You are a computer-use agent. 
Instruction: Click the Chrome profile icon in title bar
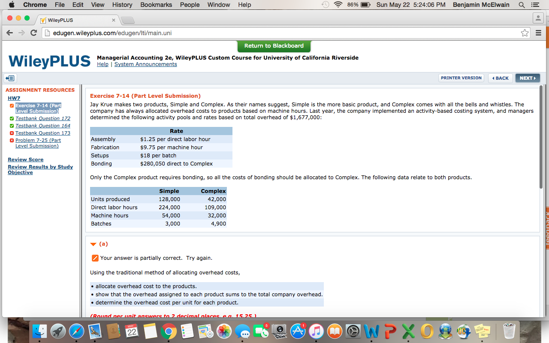point(537,19)
